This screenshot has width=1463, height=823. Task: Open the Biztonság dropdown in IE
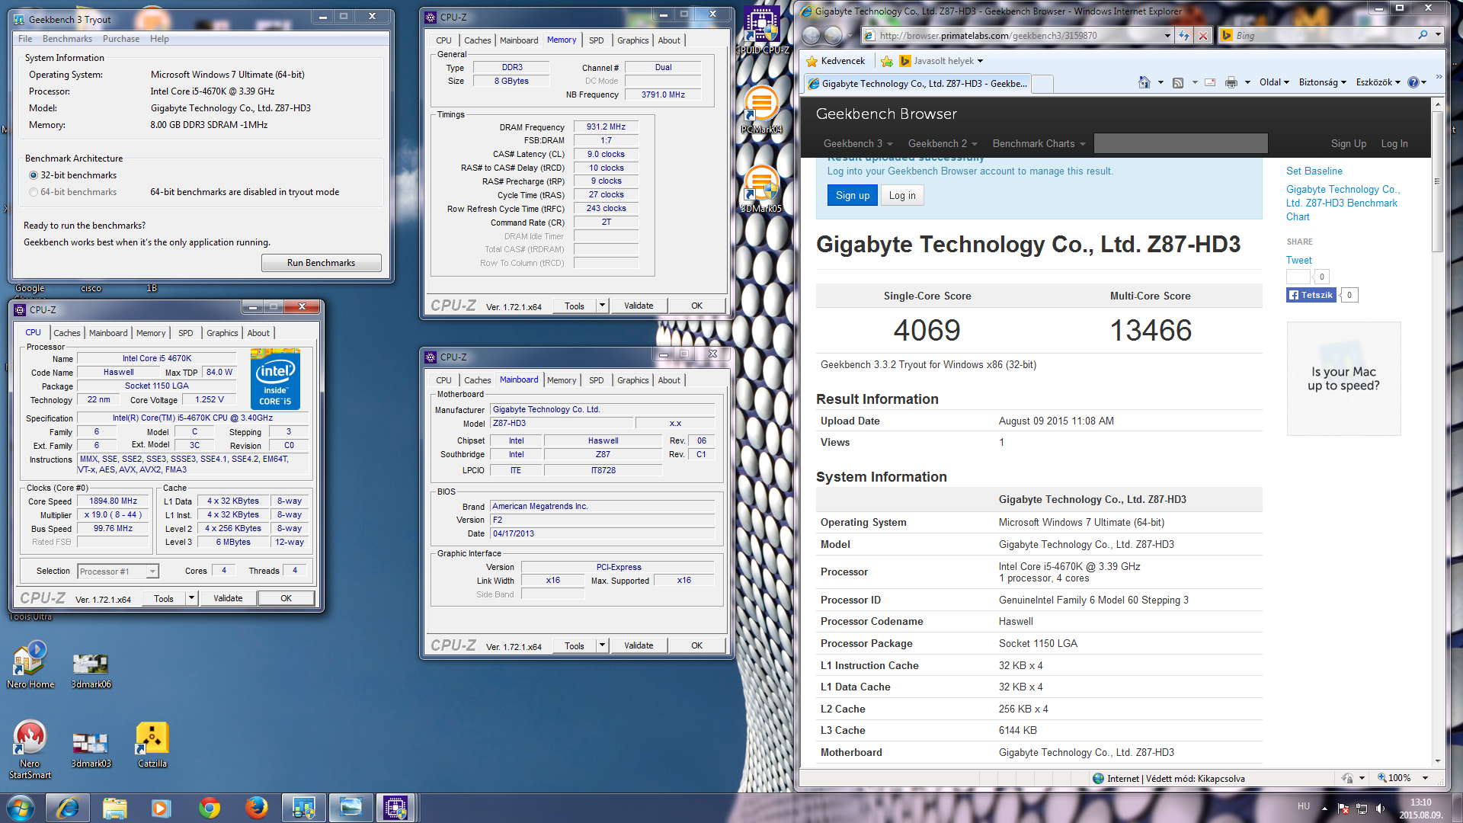point(1322,82)
